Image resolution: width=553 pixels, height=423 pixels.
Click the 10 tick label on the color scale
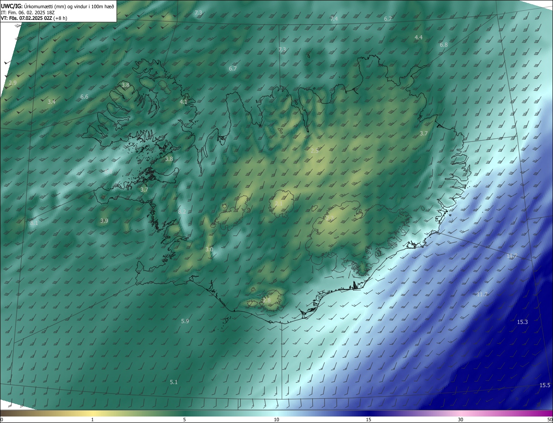276,420
